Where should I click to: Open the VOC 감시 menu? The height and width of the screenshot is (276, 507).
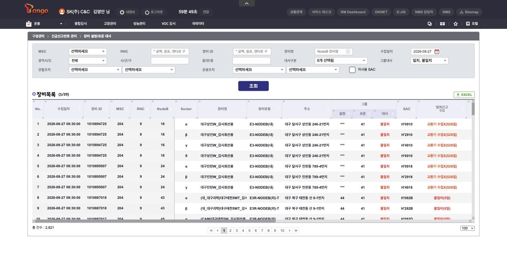tap(169, 24)
